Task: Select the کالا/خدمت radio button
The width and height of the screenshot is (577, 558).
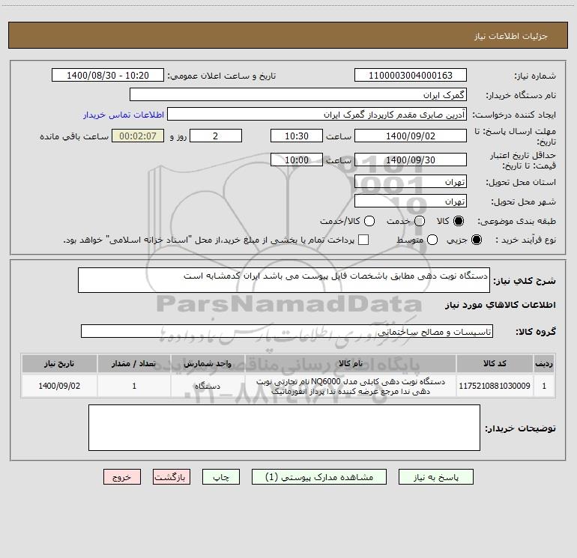Action: [369, 221]
